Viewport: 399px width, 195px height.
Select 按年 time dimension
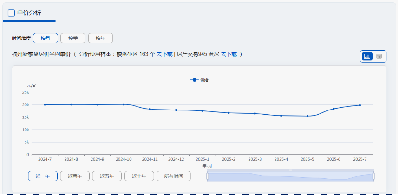[100, 38]
